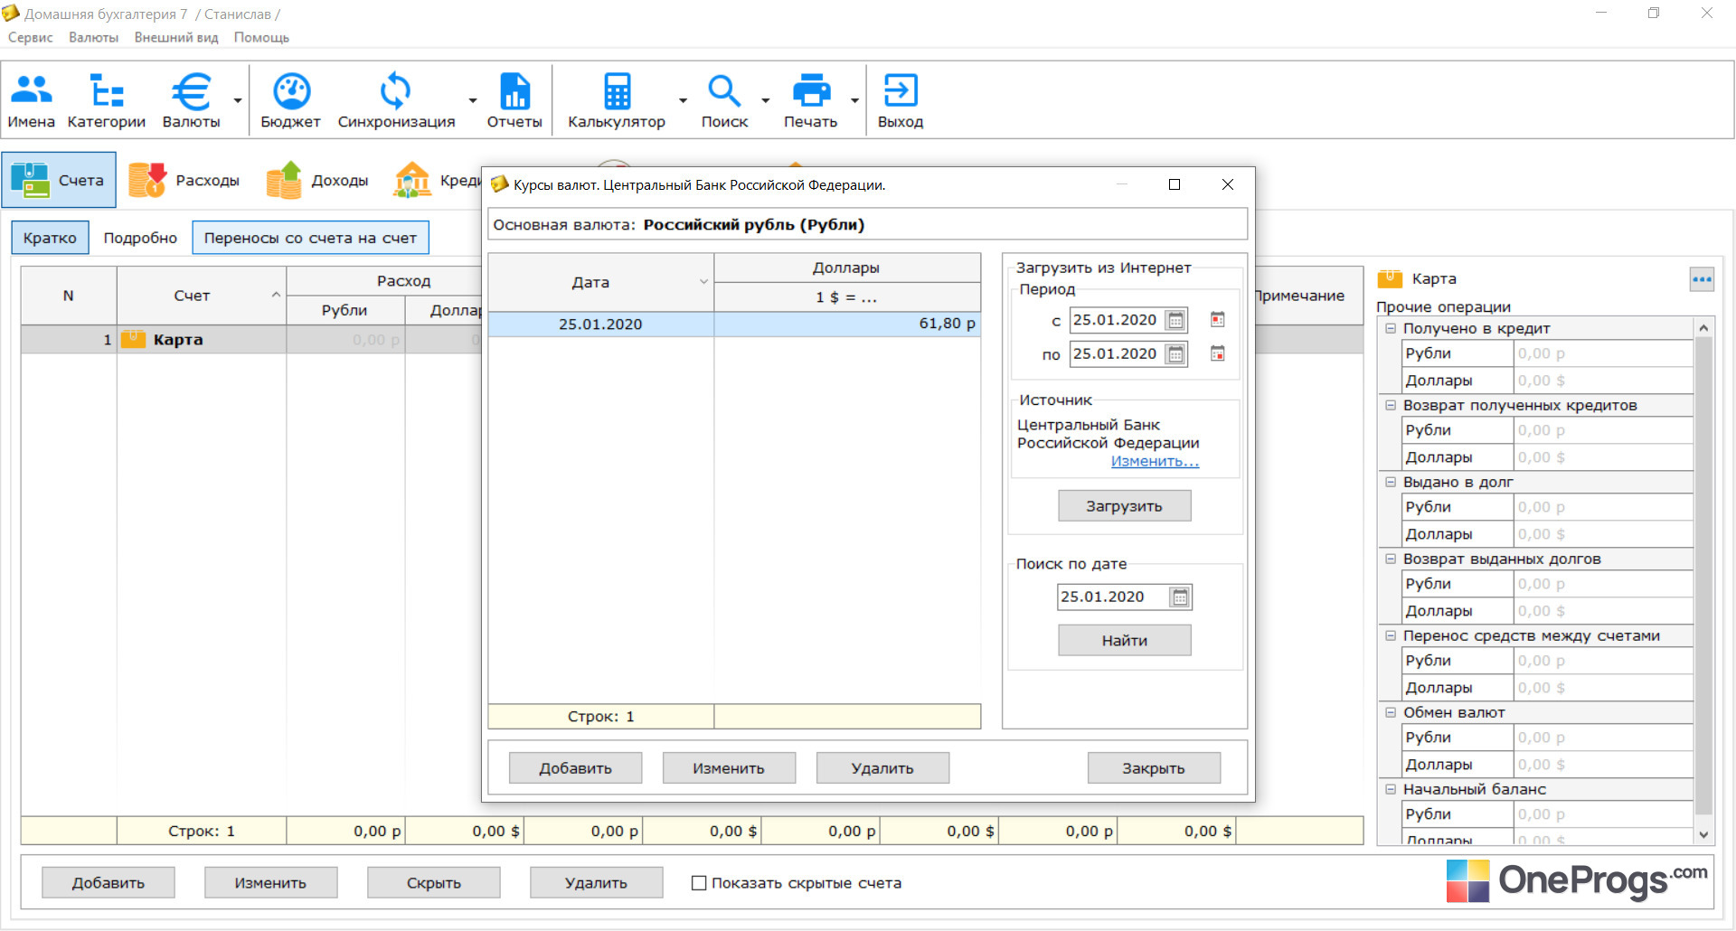The width and height of the screenshot is (1736, 931).
Task: Select the 25.01.2020 rate row
Action: (734, 324)
